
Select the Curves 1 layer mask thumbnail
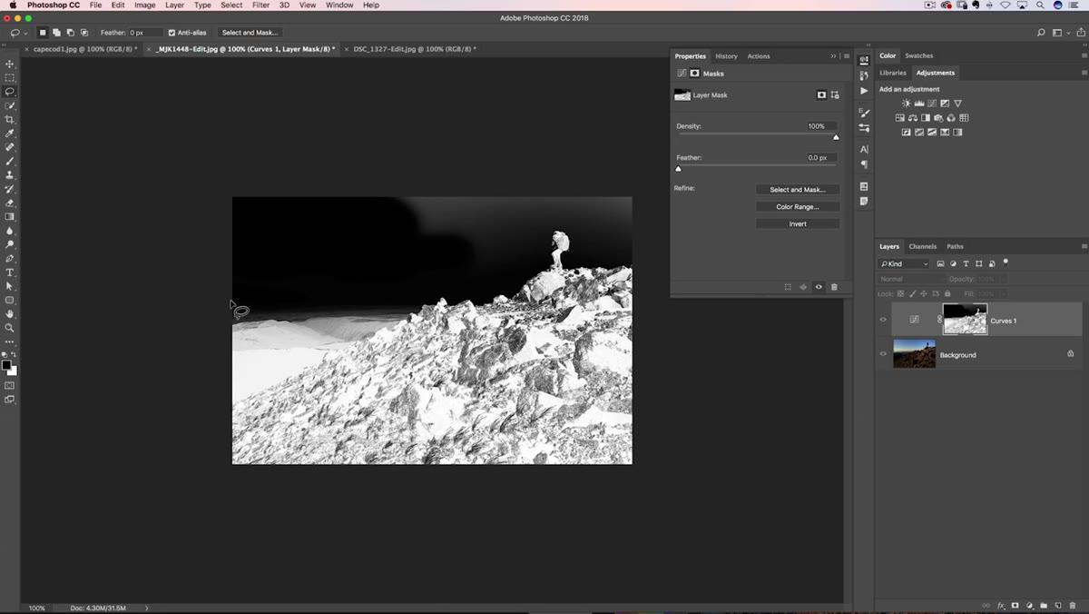pos(965,320)
